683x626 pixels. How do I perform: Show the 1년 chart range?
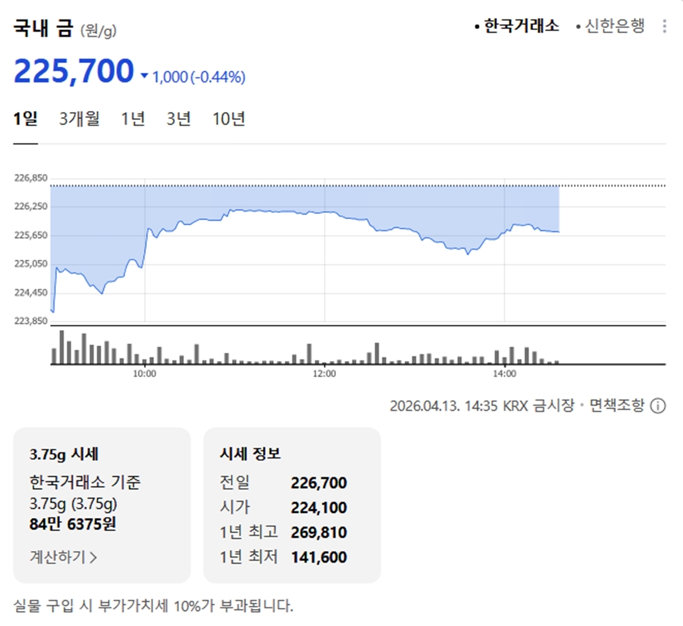pyautogui.click(x=133, y=119)
